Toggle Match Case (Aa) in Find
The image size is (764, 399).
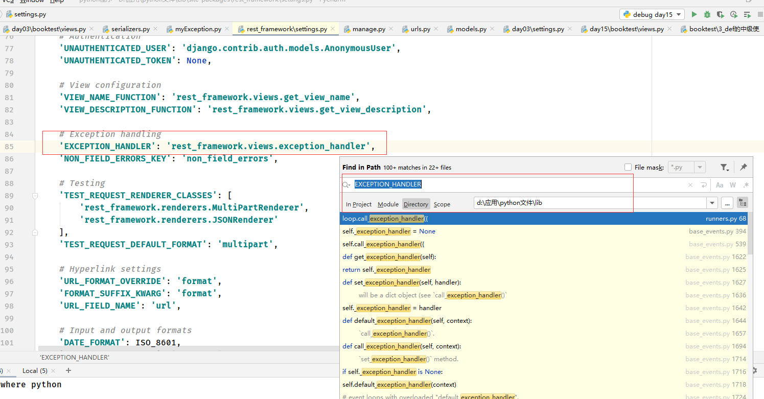click(x=720, y=185)
